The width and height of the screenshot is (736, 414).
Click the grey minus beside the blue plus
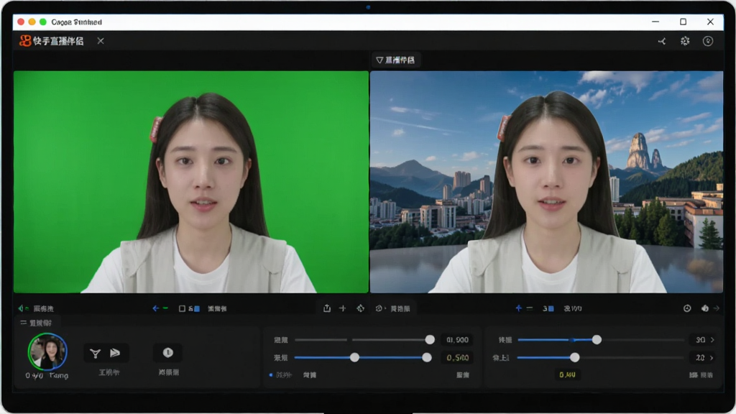pos(530,308)
